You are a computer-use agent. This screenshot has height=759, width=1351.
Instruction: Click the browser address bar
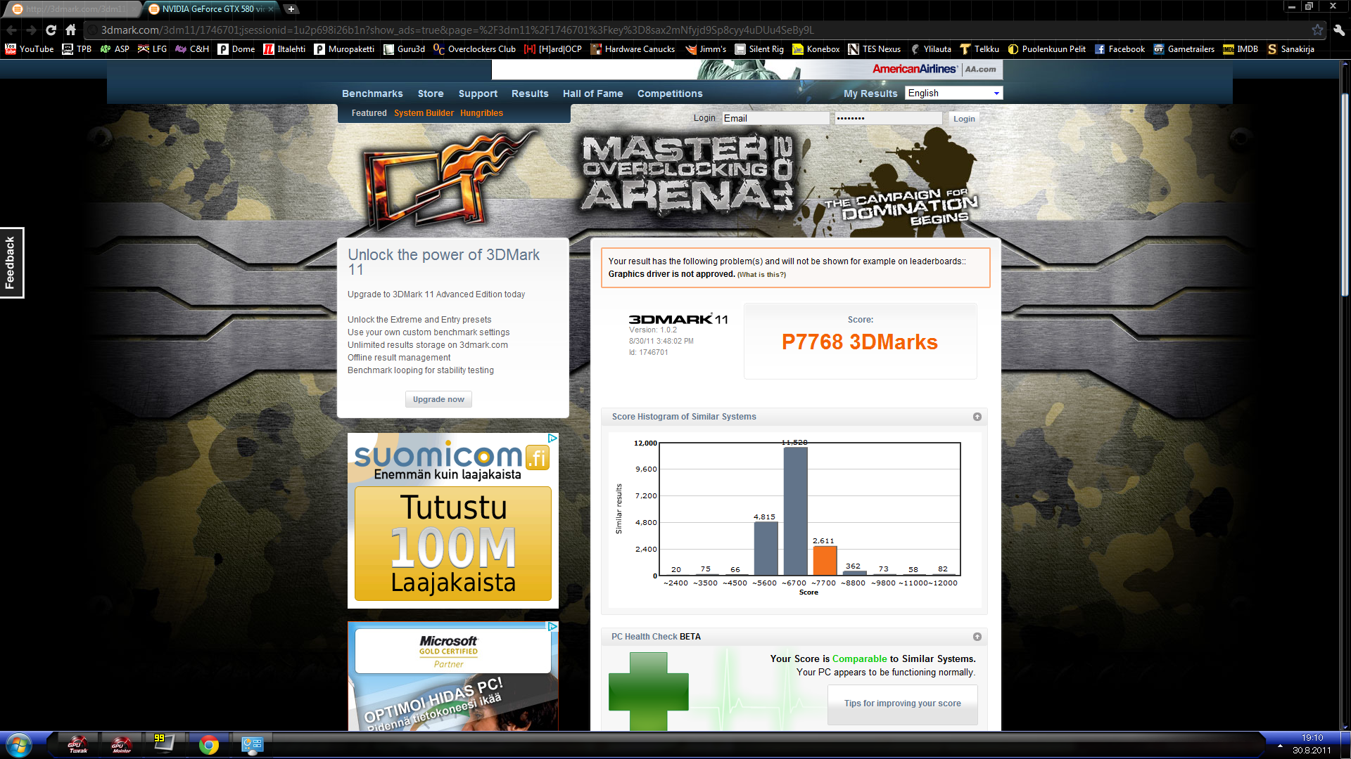pos(704,30)
